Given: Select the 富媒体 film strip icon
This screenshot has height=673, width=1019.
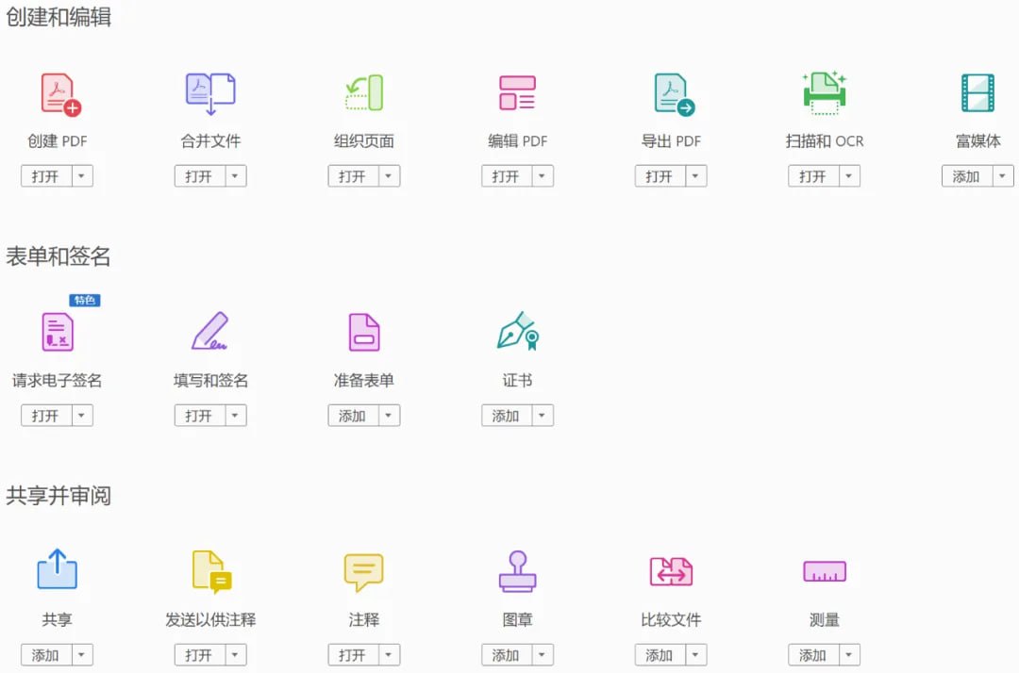Looking at the screenshot, I should tap(977, 92).
